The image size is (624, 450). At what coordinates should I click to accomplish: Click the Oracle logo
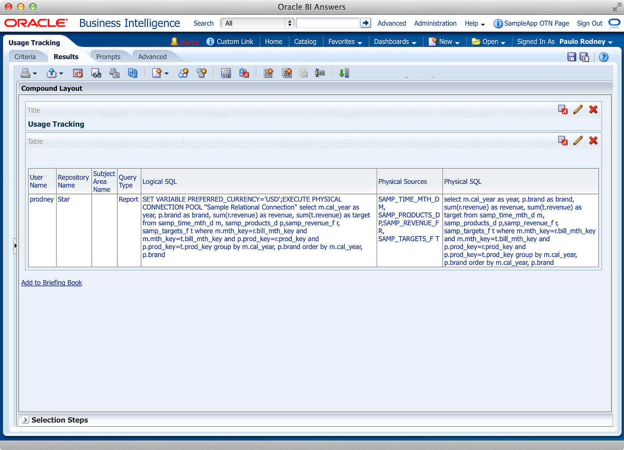pos(36,23)
